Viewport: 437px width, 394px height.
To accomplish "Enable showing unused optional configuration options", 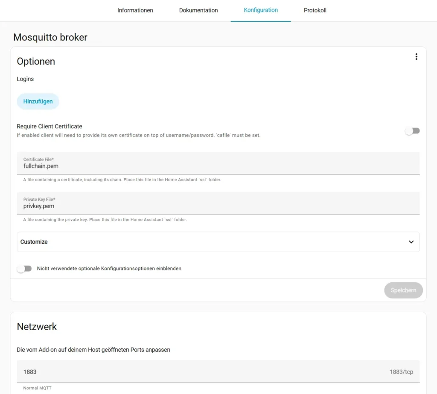I will (24, 269).
